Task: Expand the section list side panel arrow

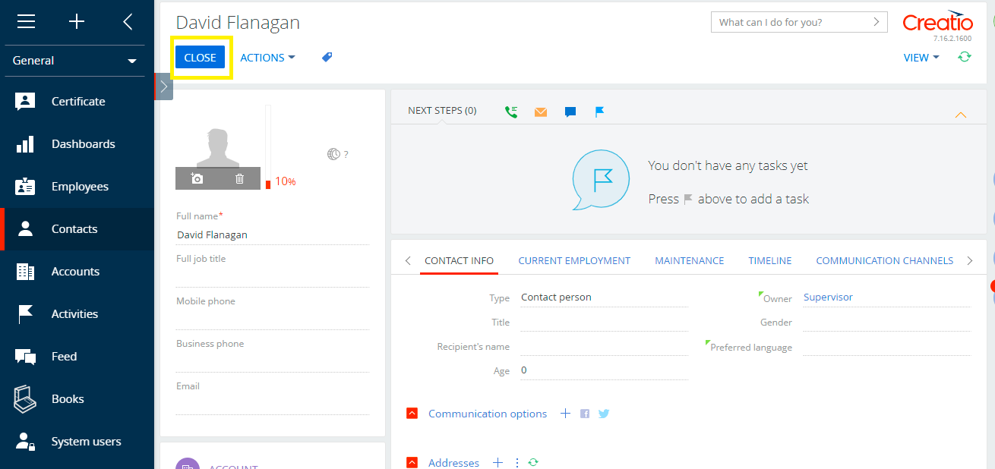Action: click(x=164, y=87)
